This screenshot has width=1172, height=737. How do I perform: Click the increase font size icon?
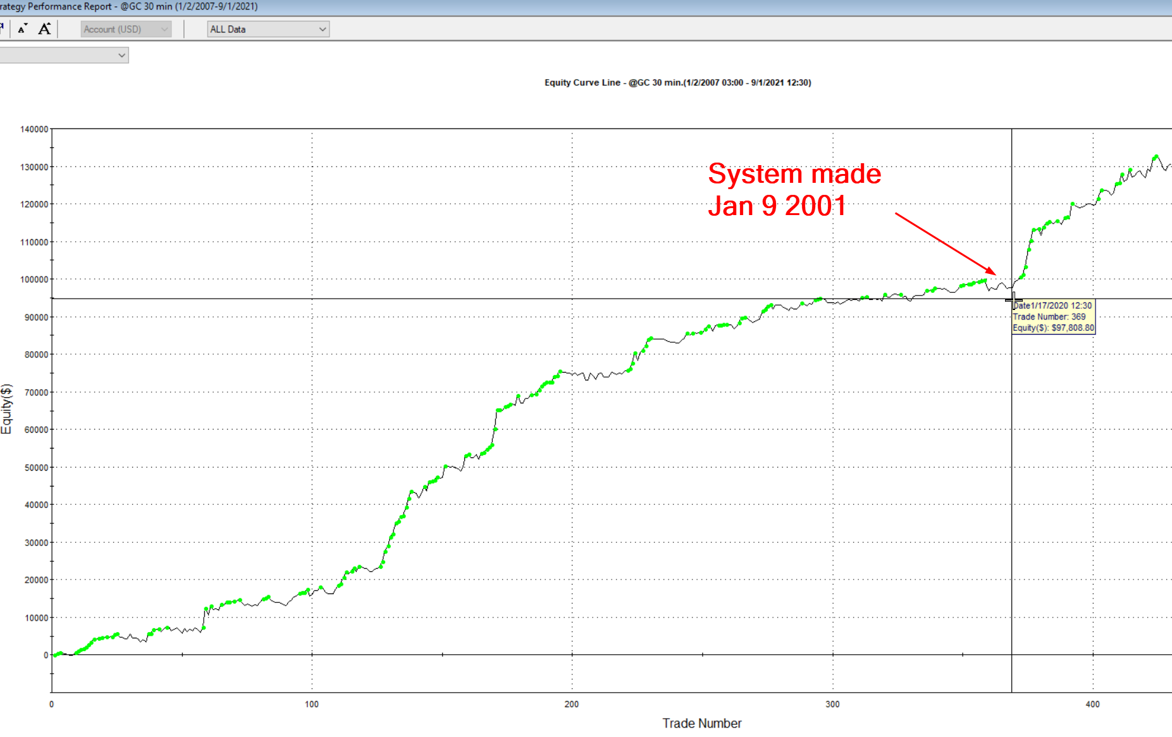tap(44, 29)
